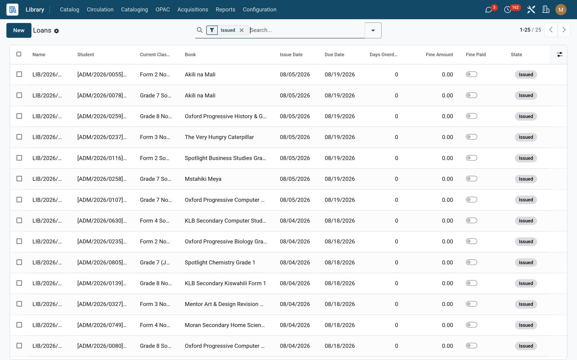Open the Issued state badge for ADM/2026/0630
Screen dimensions: 577x360
(x=526, y=221)
